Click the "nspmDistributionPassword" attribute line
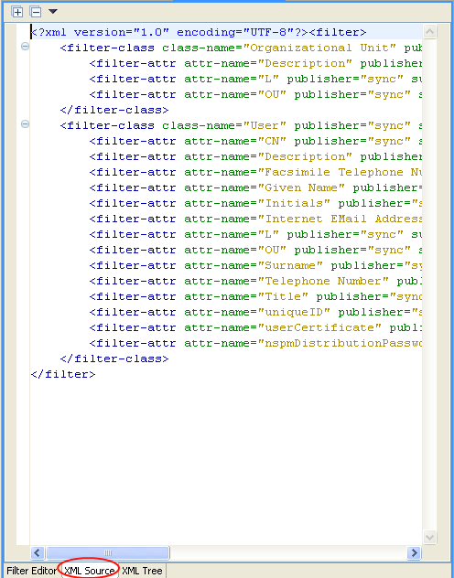 click(x=255, y=343)
